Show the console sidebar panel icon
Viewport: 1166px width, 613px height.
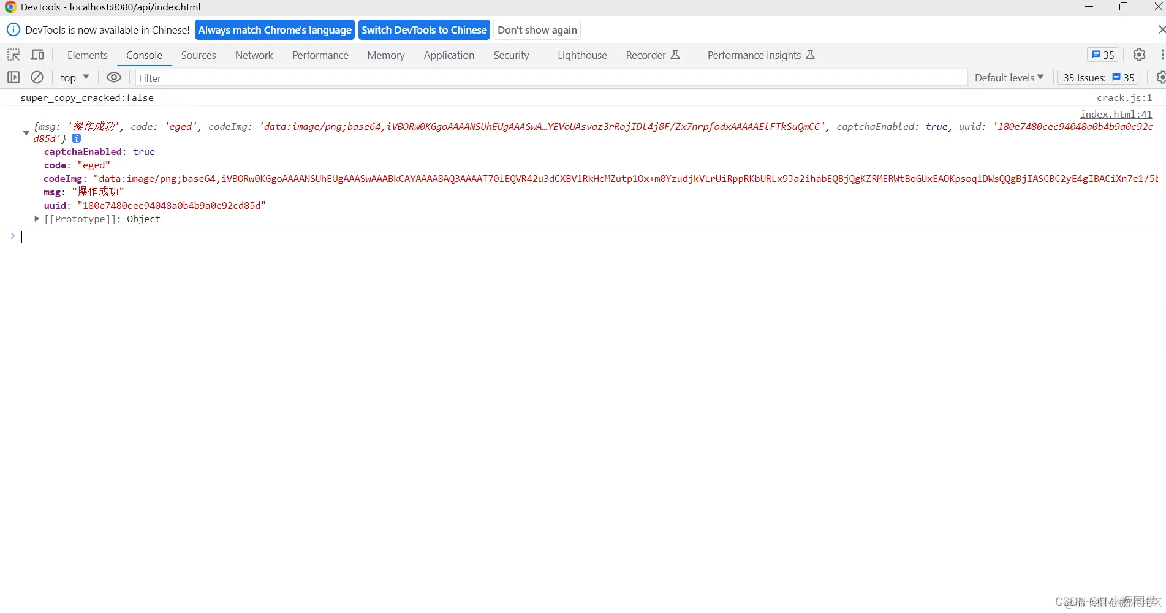13,77
